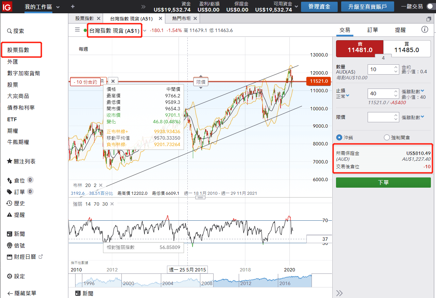Open 歷史 history in sidebar
Image resolution: width=436 pixels, height=298 pixels.
16,203
